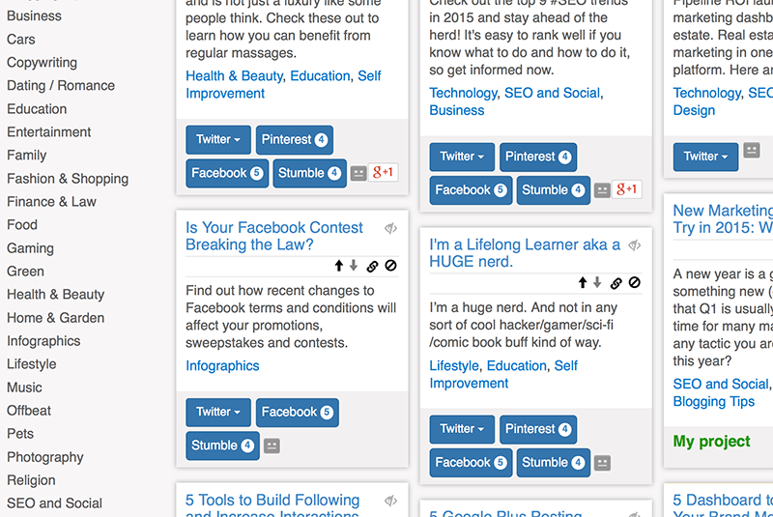Open 'Is Your Facebook Contest Breaking the Law?' title
Viewport: 773px width, 517px height.
point(273,236)
